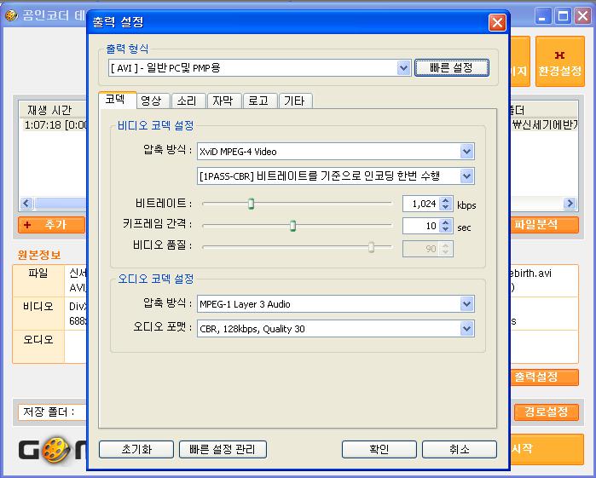Increase the 비트레이트 value with up arrow
This screenshot has height=478, width=596.
pos(446,200)
